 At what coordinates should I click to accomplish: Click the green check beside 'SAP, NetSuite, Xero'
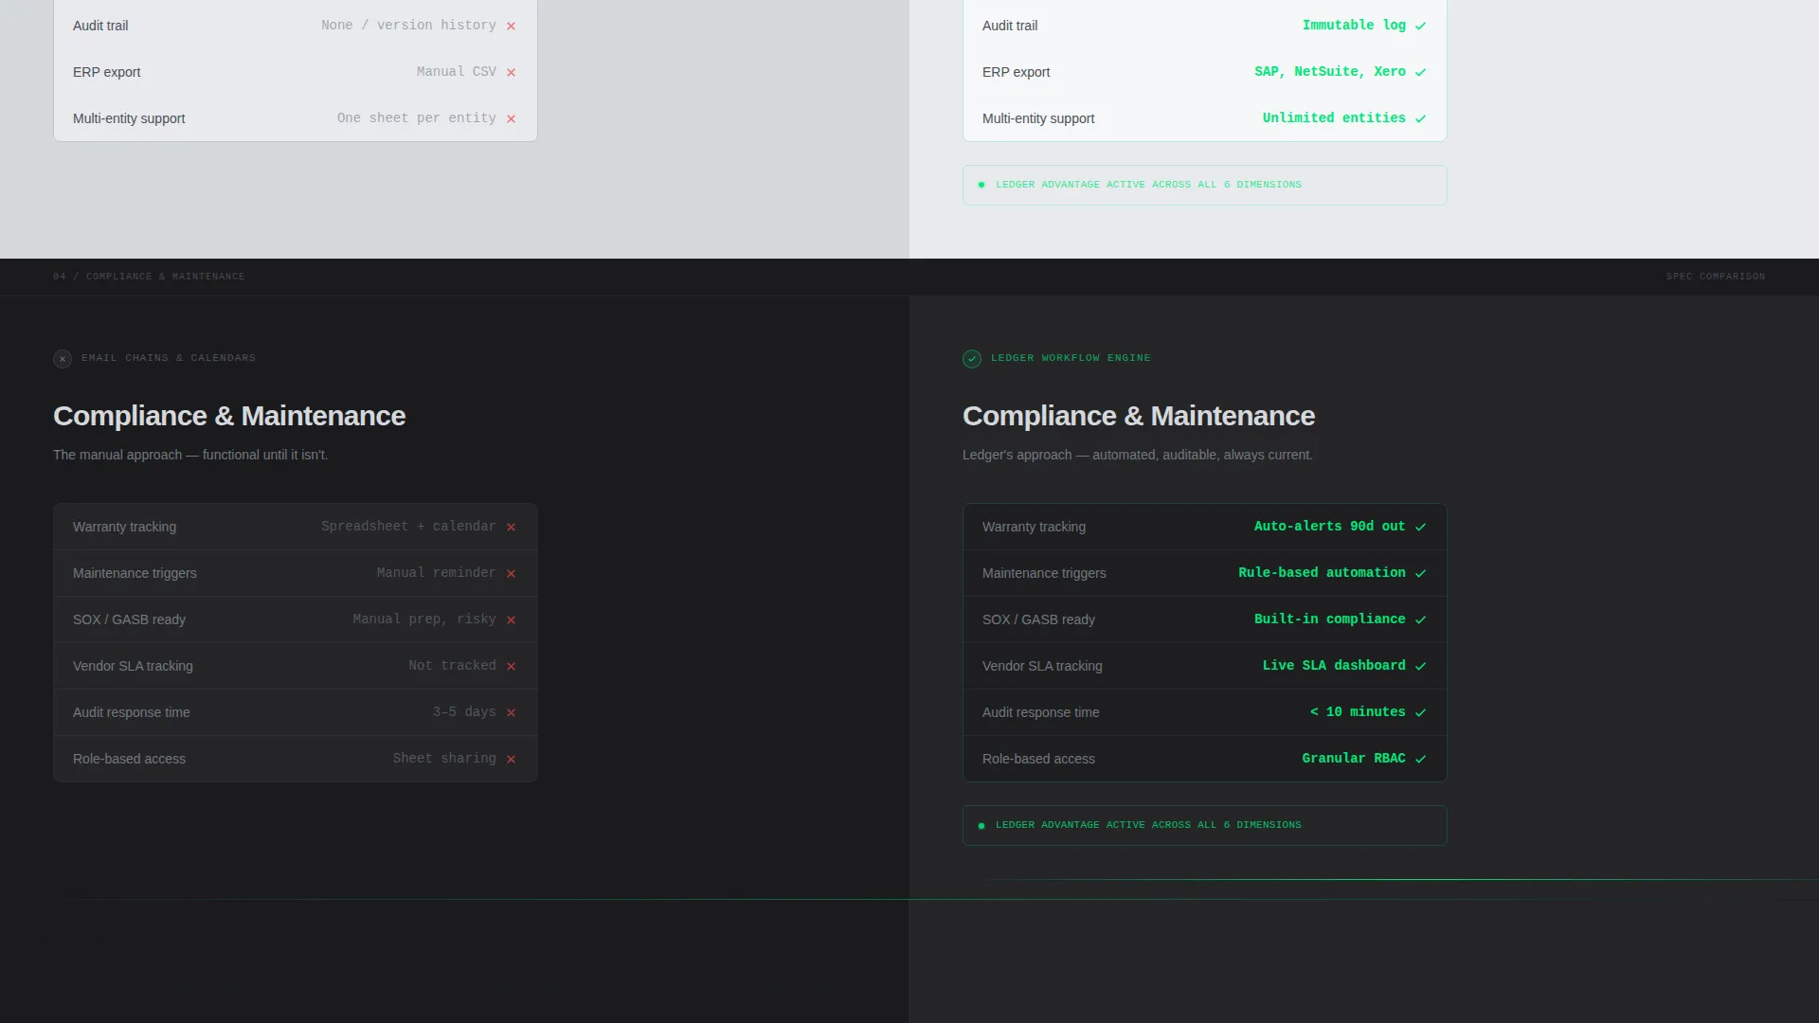(x=1420, y=73)
